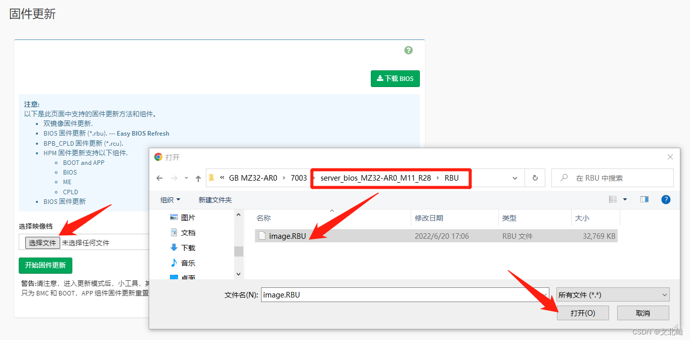This screenshot has width=690, height=340.
Task: Start firmware update with 开始固件更新
Action: coord(46,265)
